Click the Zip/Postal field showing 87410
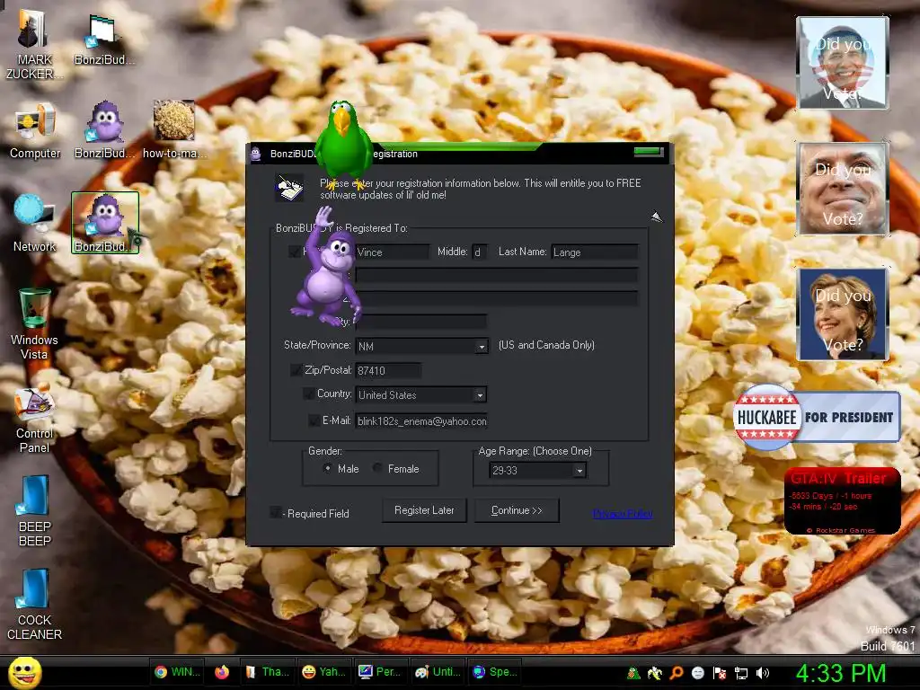The height and width of the screenshot is (690, 920). pos(388,371)
